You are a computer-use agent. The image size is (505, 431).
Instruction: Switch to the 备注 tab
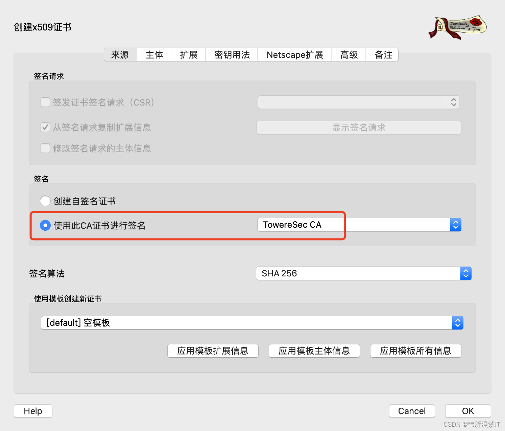tap(383, 55)
